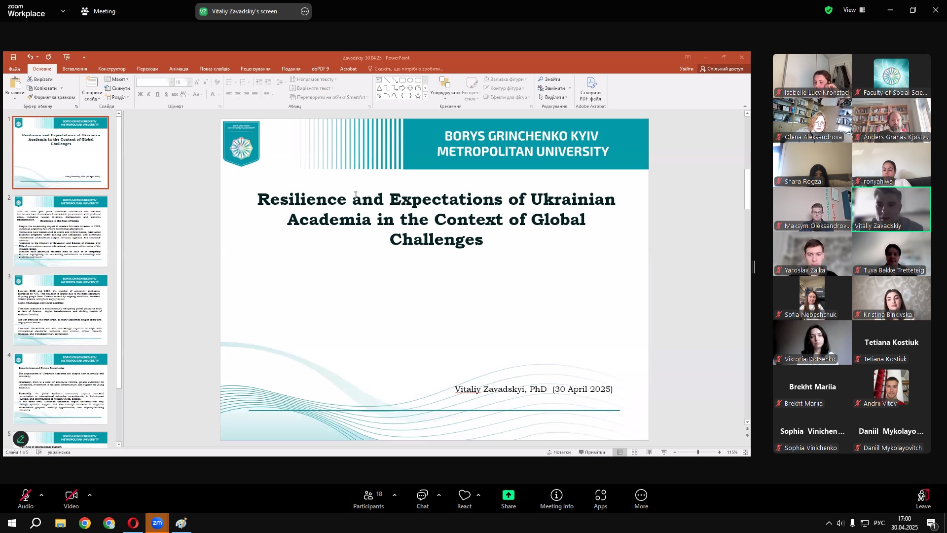Switch to the Meeting tab

[98, 11]
